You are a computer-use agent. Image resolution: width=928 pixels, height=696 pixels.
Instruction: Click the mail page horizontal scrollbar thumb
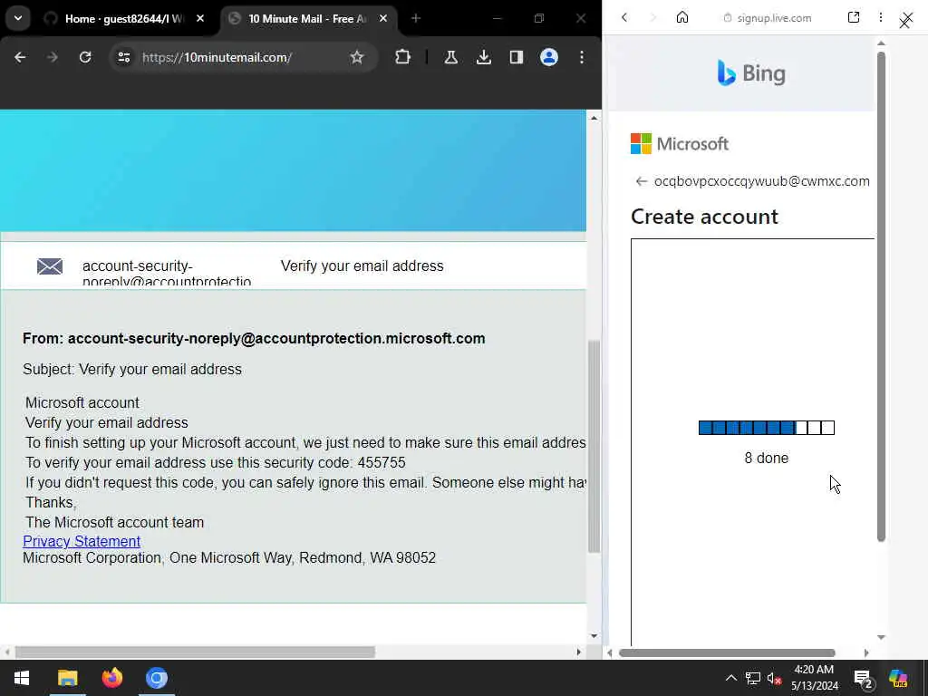pyautogui.click(x=196, y=652)
